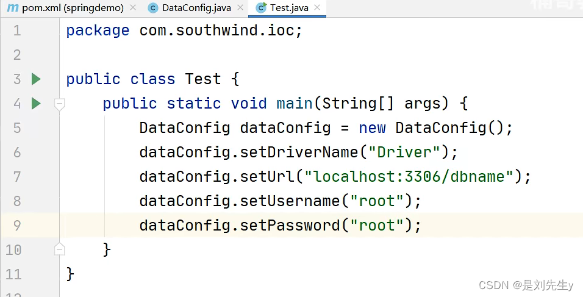Click the 'package' keyword on line 1
Screen dimensions: 583x297
coord(98,31)
